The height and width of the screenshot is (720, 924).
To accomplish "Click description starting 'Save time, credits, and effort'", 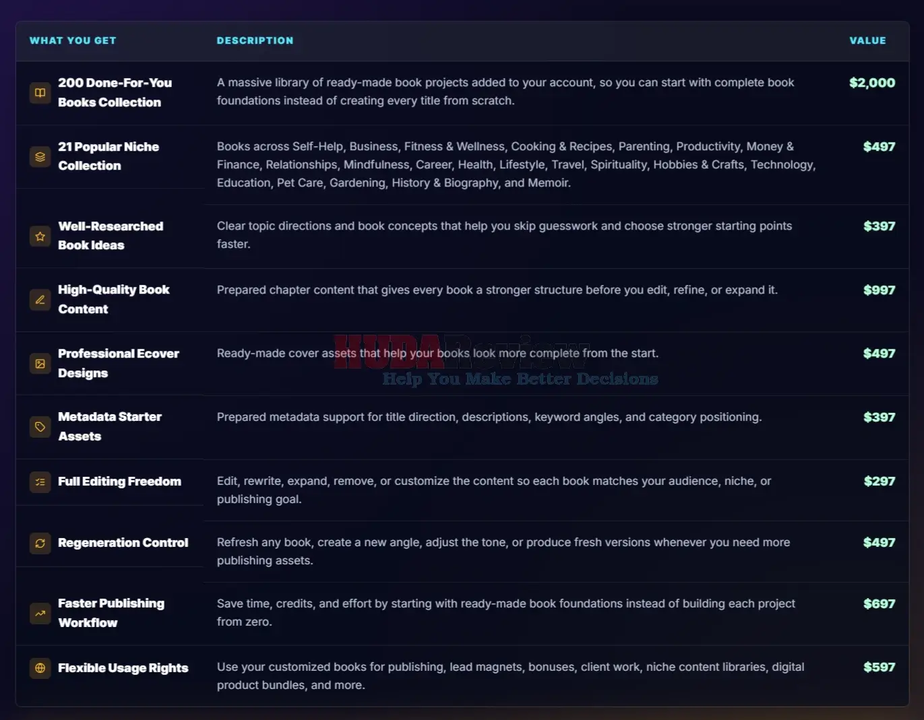I will coord(506,613).
